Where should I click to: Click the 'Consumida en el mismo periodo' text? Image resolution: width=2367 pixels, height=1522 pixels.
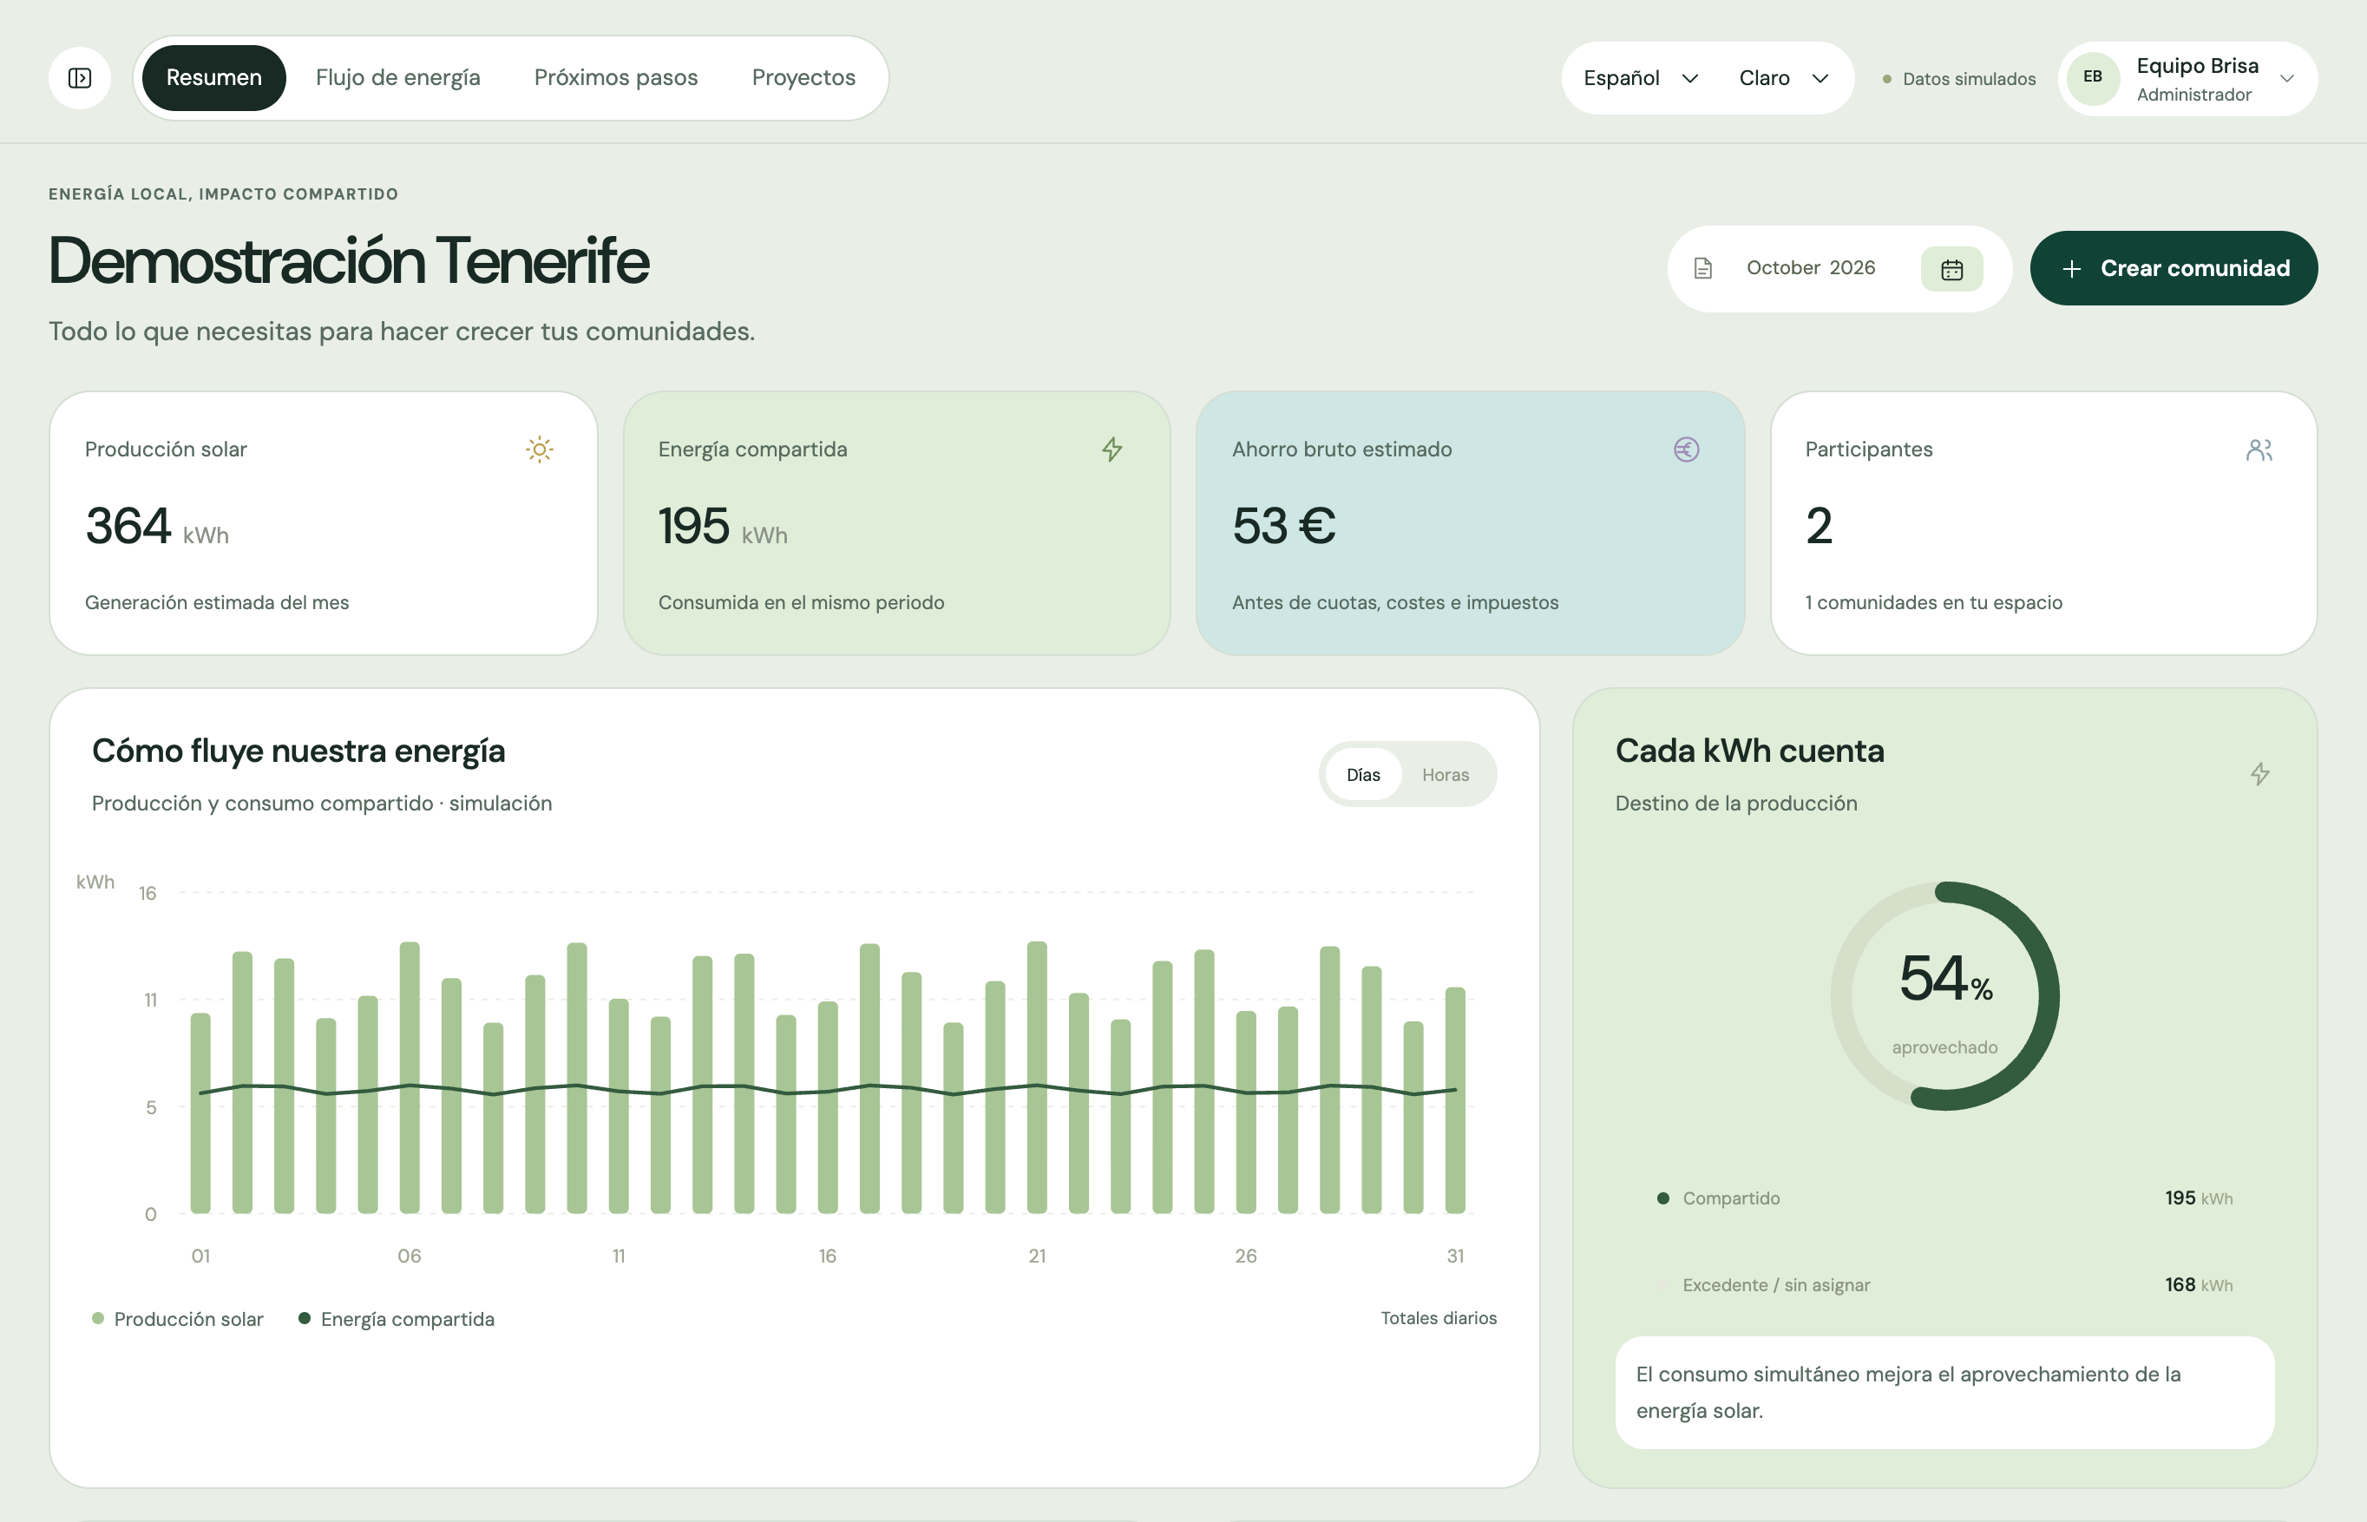[x=801, y=603]
